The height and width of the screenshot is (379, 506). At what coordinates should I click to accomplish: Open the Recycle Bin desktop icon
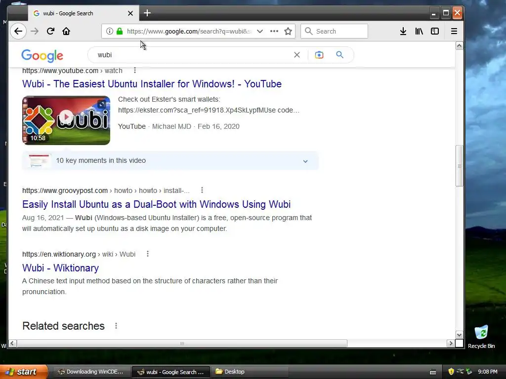click(481, 337)
